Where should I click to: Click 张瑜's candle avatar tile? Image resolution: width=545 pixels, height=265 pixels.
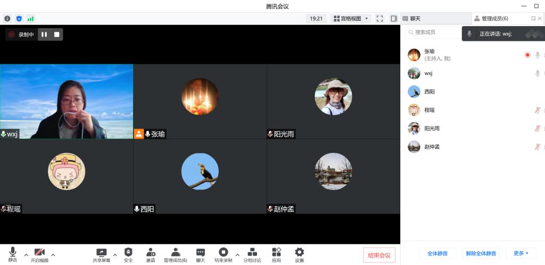(x=200, y=97)
